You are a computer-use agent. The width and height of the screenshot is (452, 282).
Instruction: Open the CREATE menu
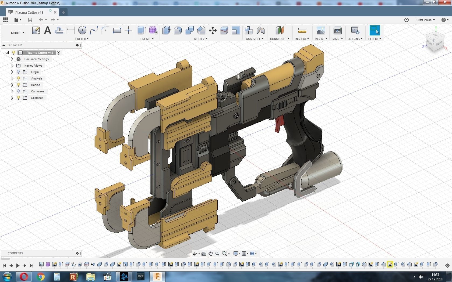coord(147,39)
